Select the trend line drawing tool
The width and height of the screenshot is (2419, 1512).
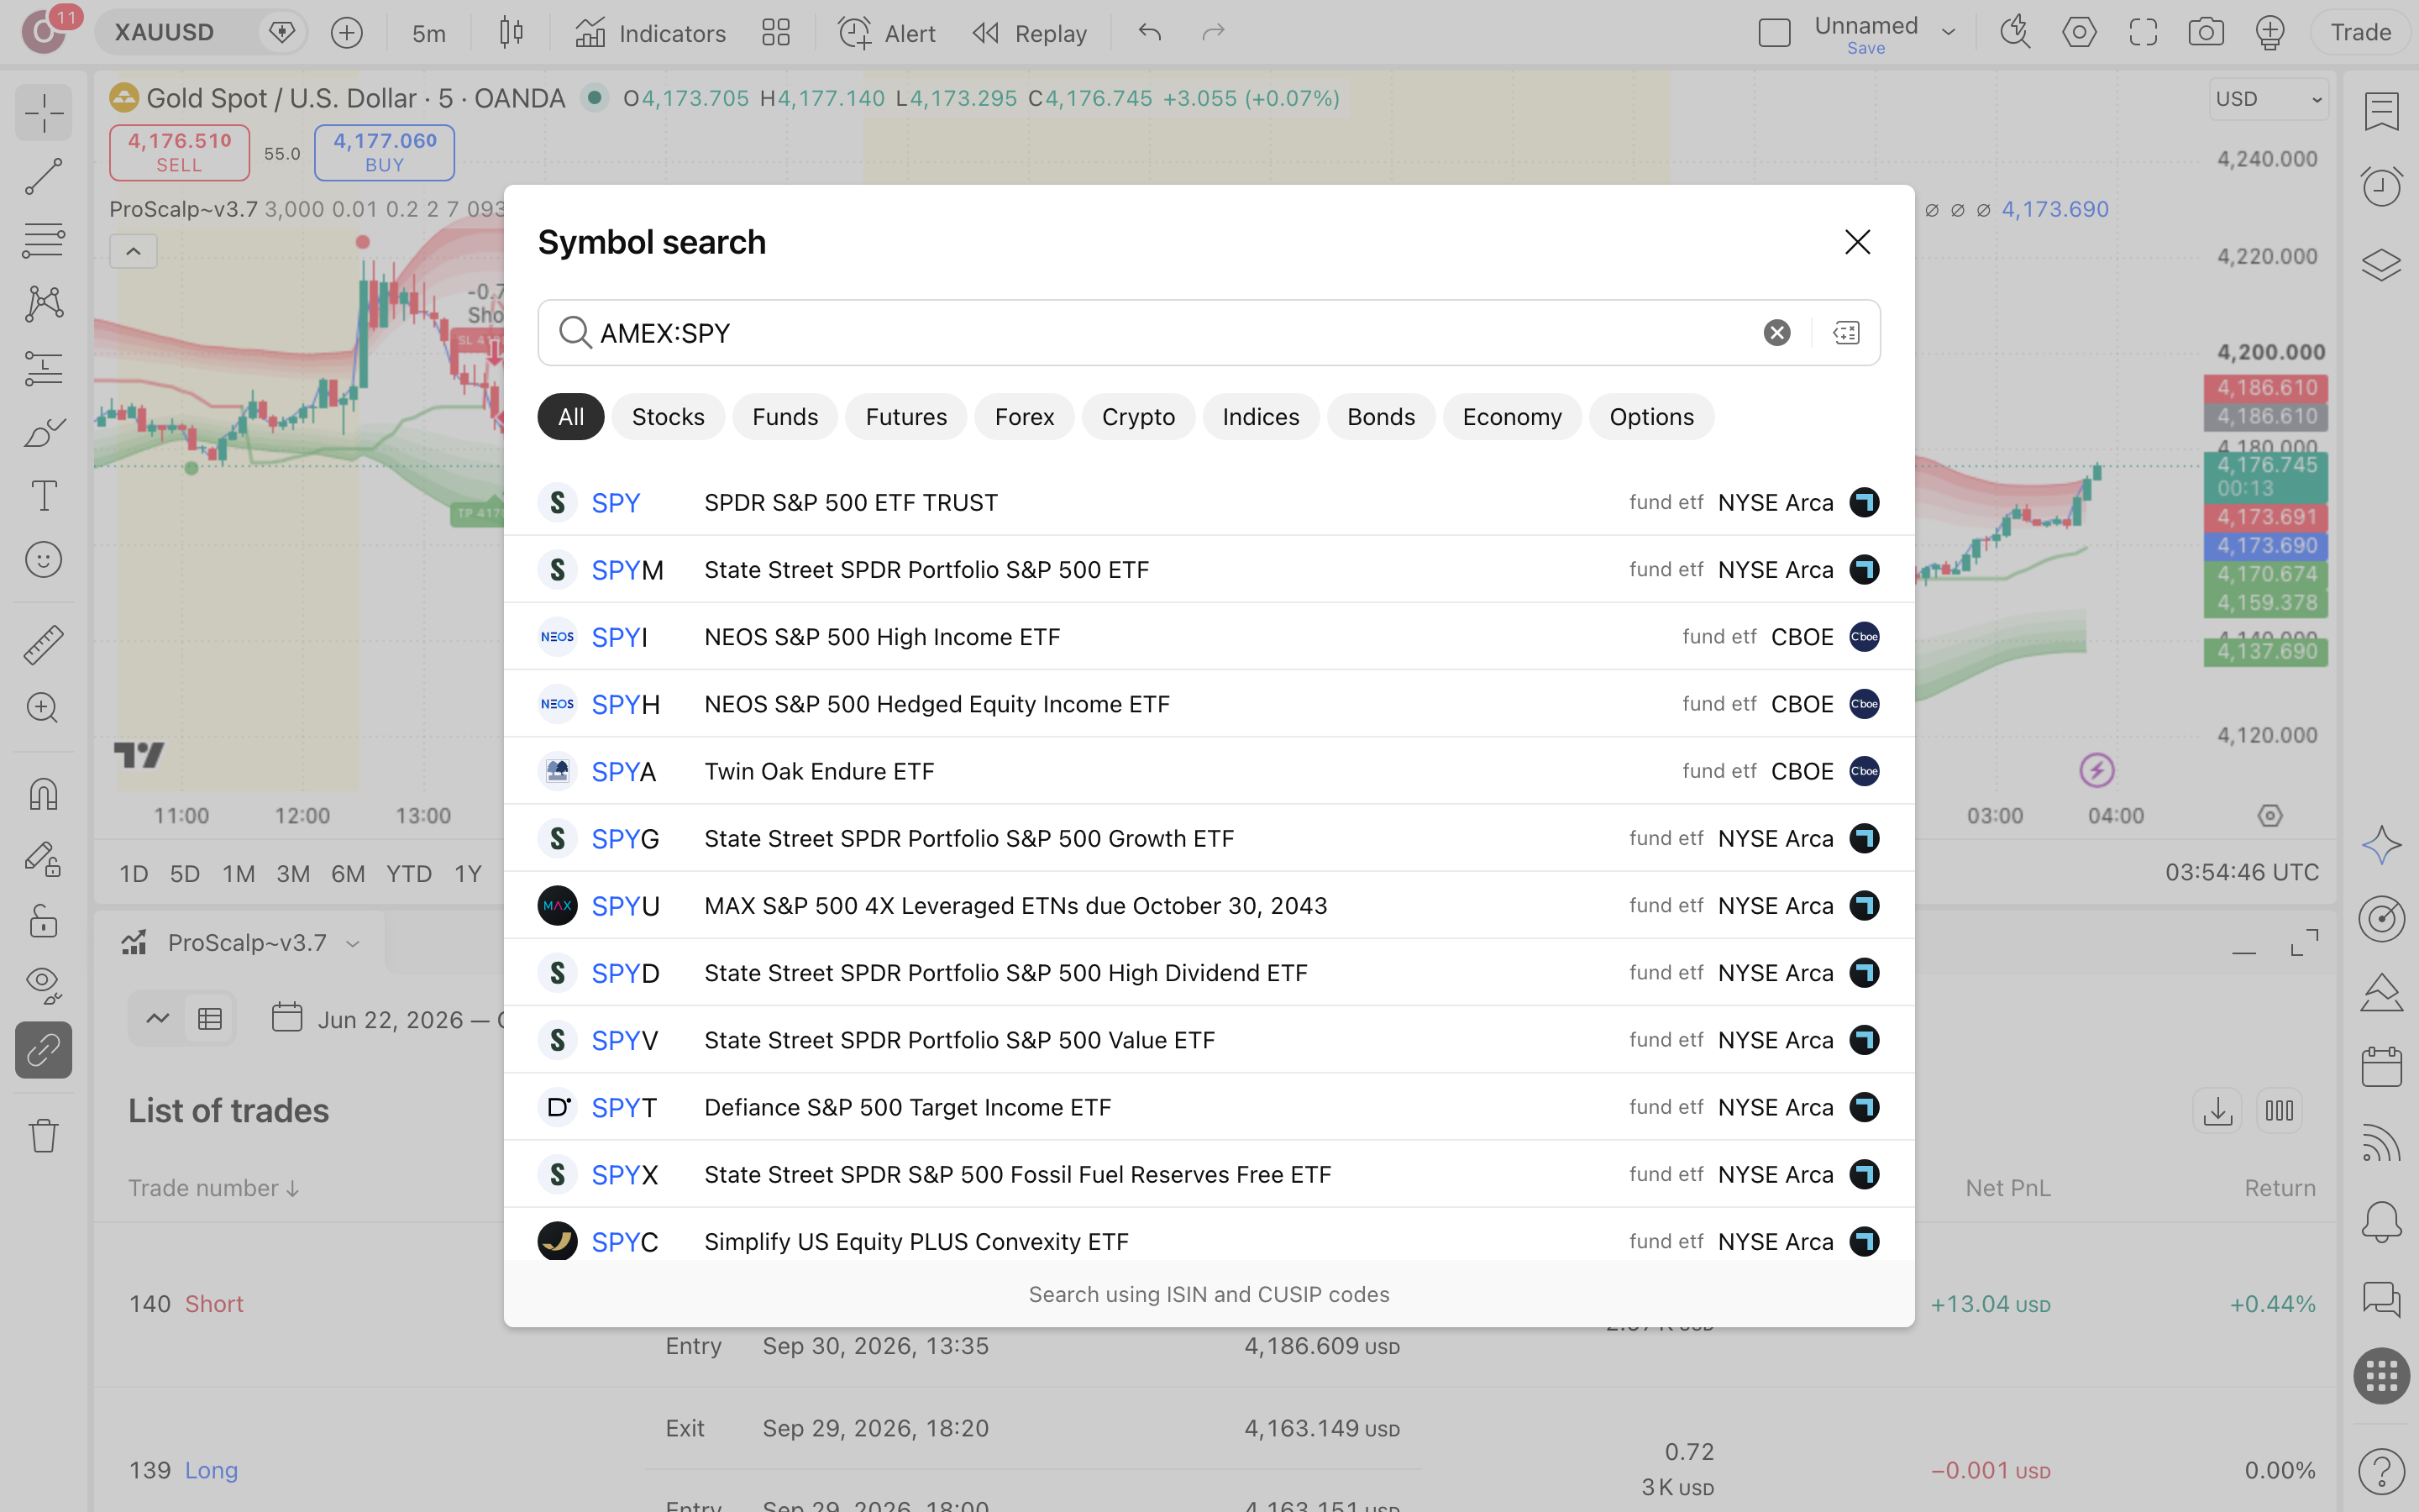click(x=43, y=176)
